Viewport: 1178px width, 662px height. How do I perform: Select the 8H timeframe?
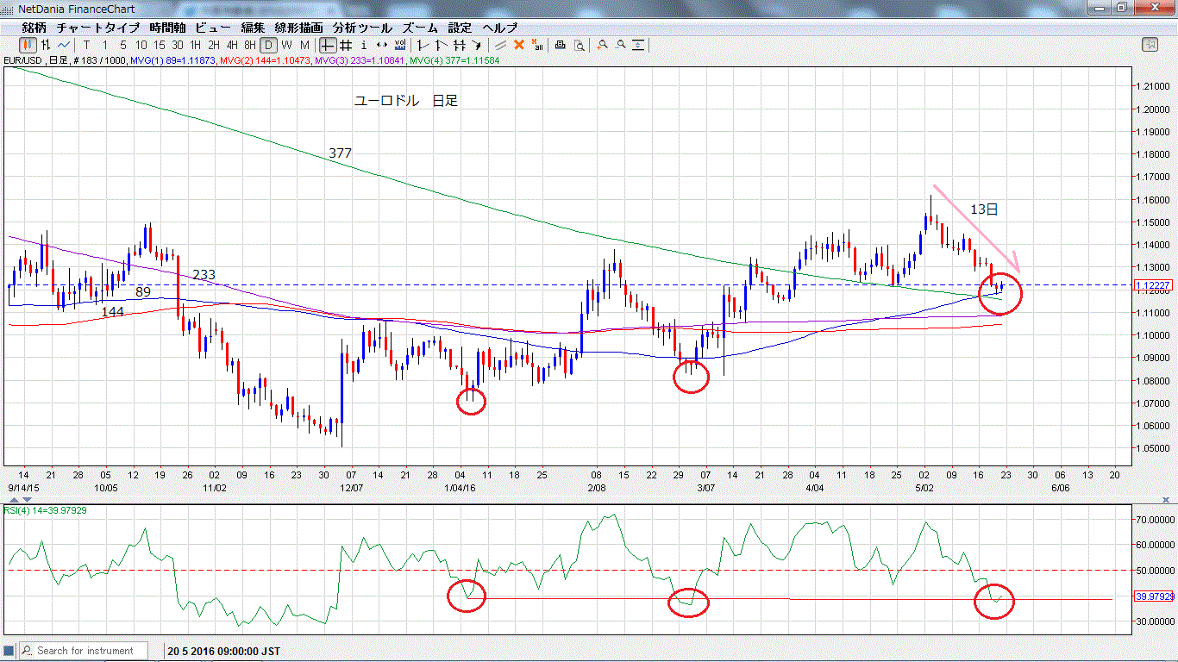click(x=249, y=45)
